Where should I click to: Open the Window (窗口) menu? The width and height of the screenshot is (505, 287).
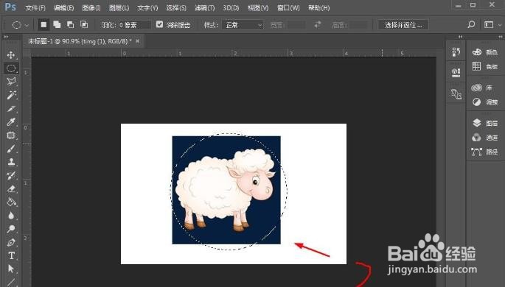[288, 7]
